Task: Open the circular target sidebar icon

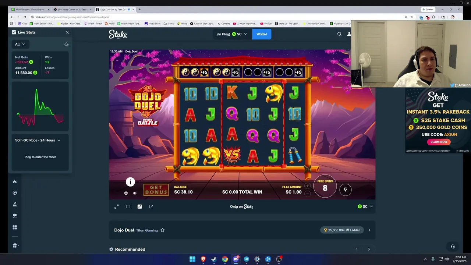Action: 15,193
